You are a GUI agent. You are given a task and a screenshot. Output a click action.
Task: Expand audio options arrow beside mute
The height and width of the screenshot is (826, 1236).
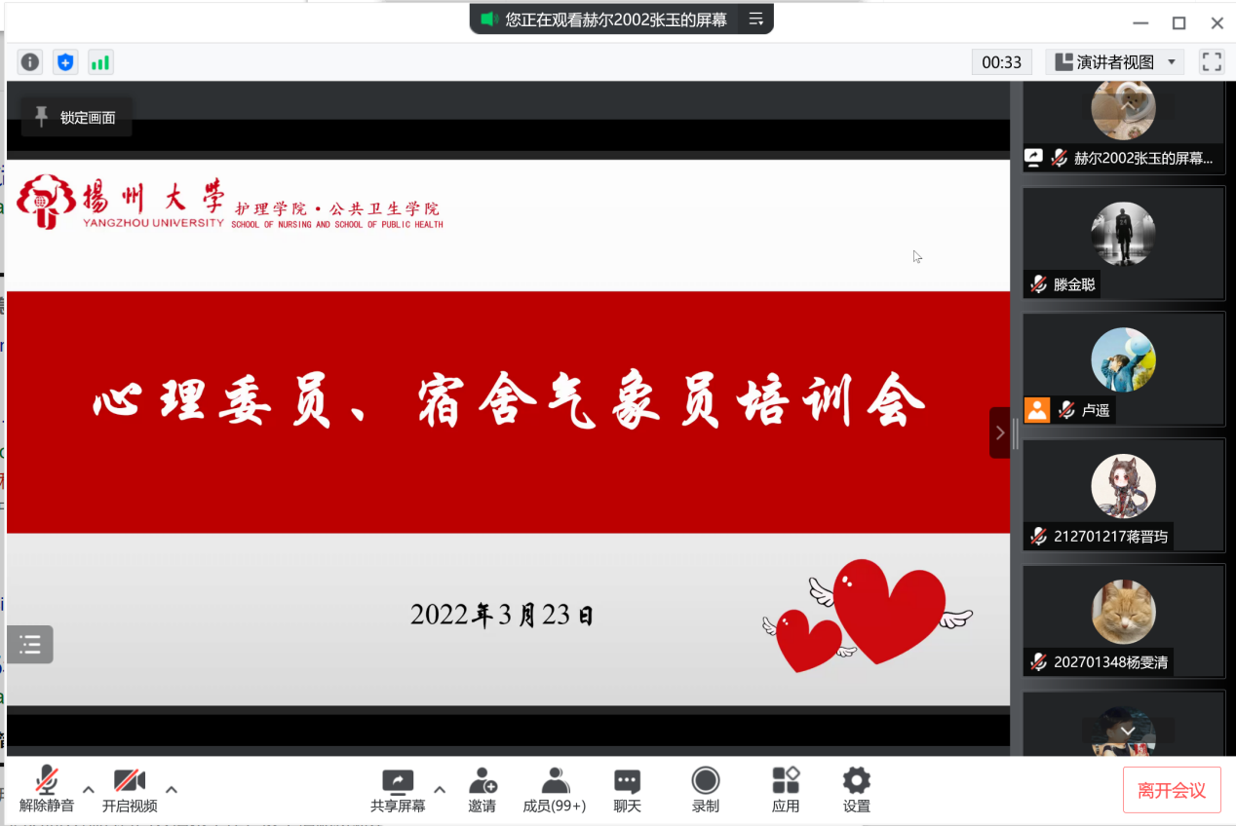[89, 789]
